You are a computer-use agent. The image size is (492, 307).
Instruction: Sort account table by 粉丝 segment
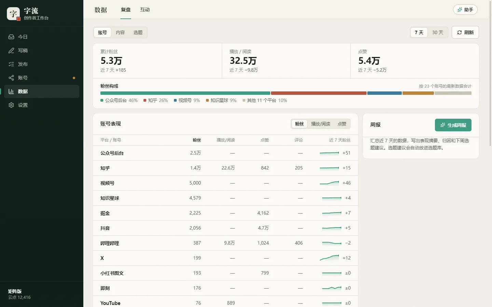coord(299,124)
